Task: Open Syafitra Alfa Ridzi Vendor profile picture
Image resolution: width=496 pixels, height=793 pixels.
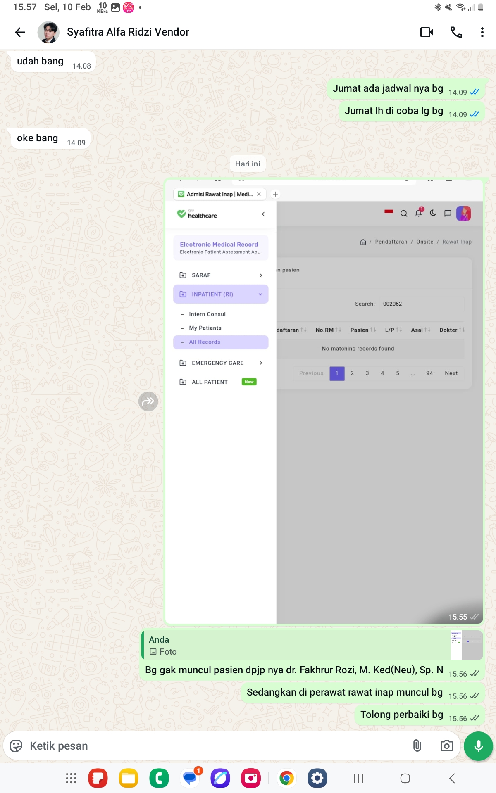Action: (48, 32)
